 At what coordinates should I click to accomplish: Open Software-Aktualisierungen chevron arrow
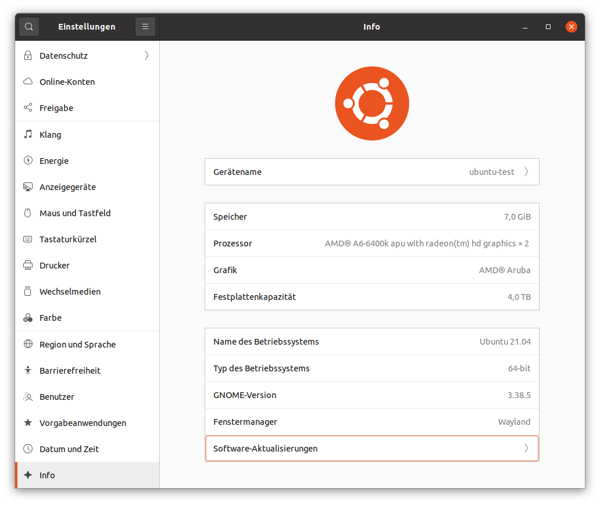point(527,448)
